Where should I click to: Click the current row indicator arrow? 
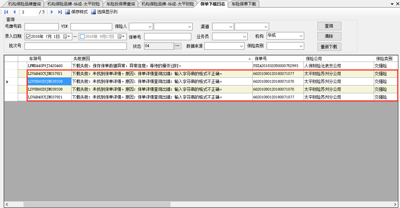point(8,82)
